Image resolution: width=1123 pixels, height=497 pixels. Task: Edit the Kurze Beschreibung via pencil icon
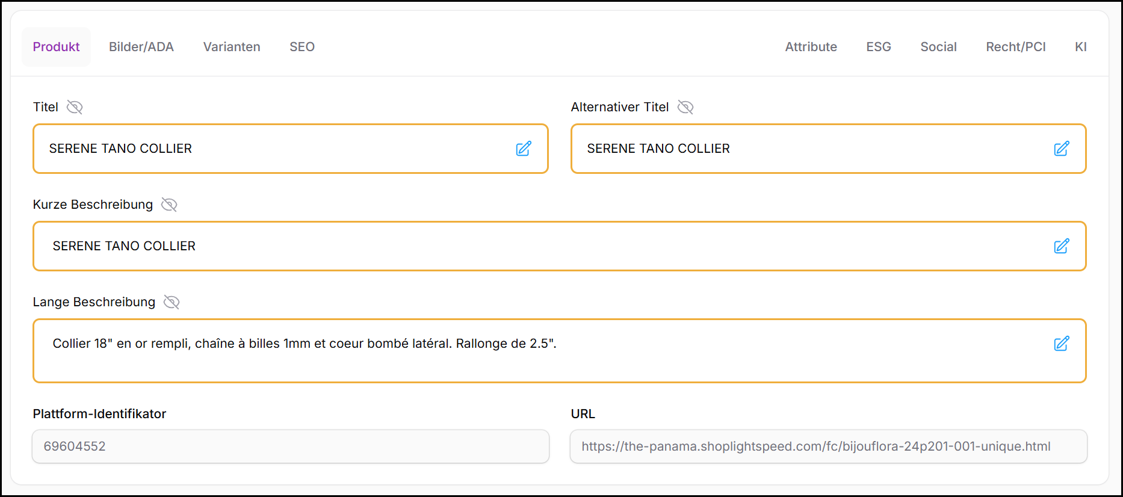point(1061,246)
